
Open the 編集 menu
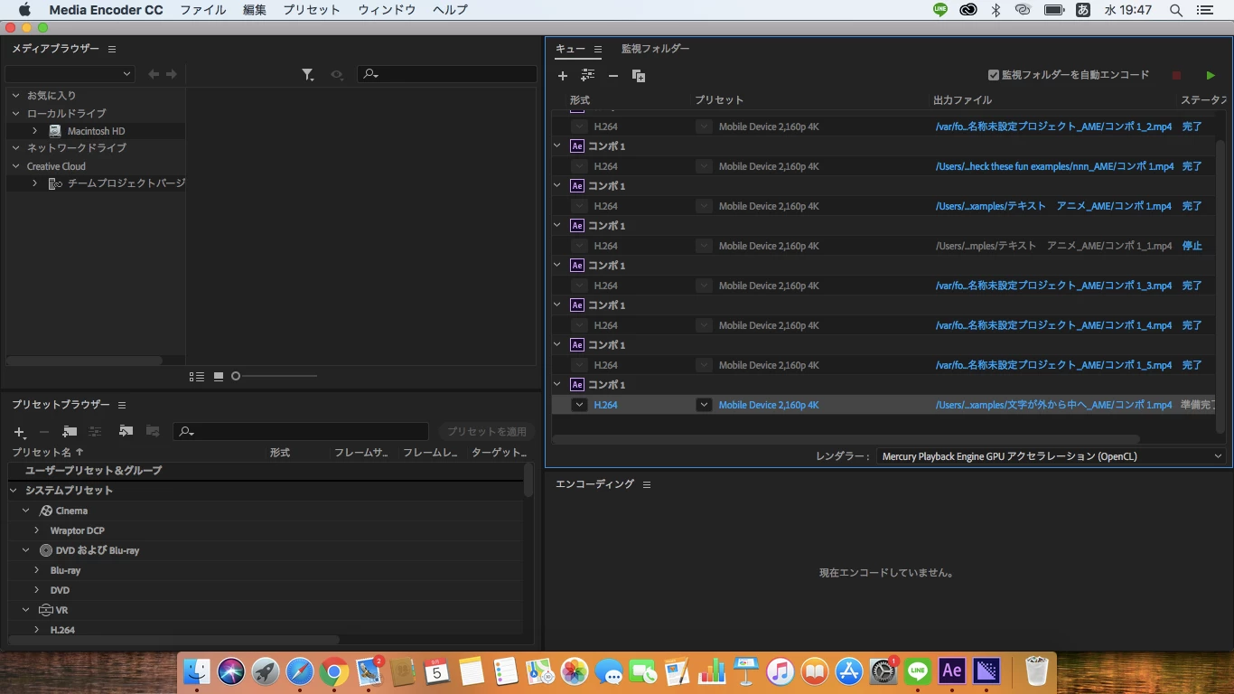(255, 10)
